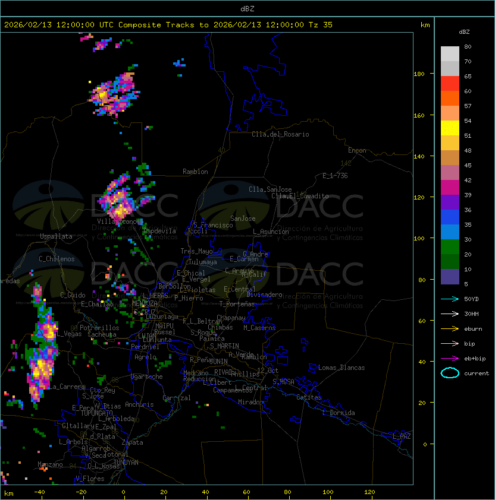Click the yellow eburn arrow legend icon

(450, 329)
